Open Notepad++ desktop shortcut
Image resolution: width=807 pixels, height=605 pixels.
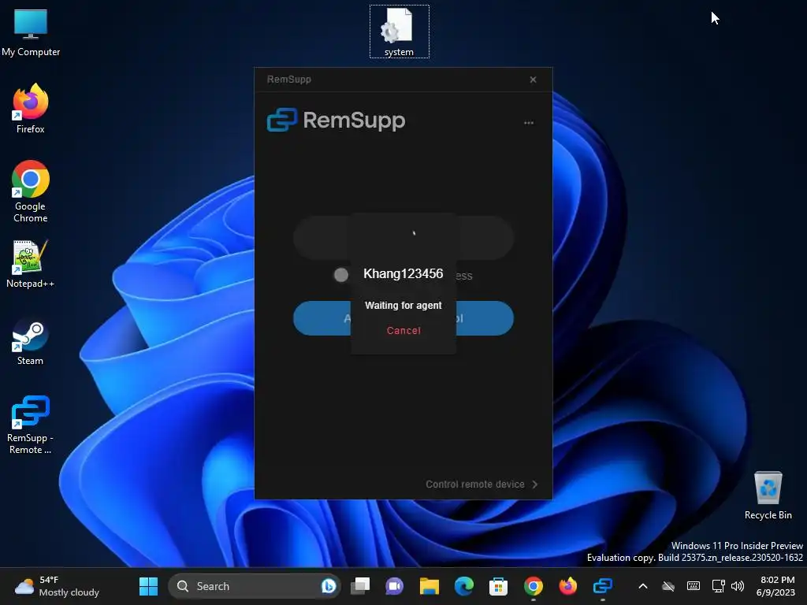coord(31,264)
